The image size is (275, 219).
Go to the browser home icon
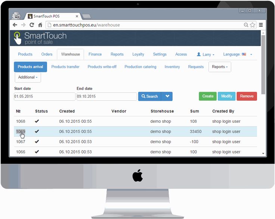(40, 25)
